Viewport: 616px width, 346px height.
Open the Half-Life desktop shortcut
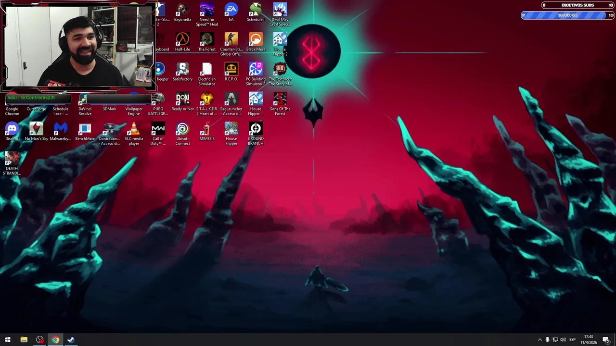(x=182, y=42)
